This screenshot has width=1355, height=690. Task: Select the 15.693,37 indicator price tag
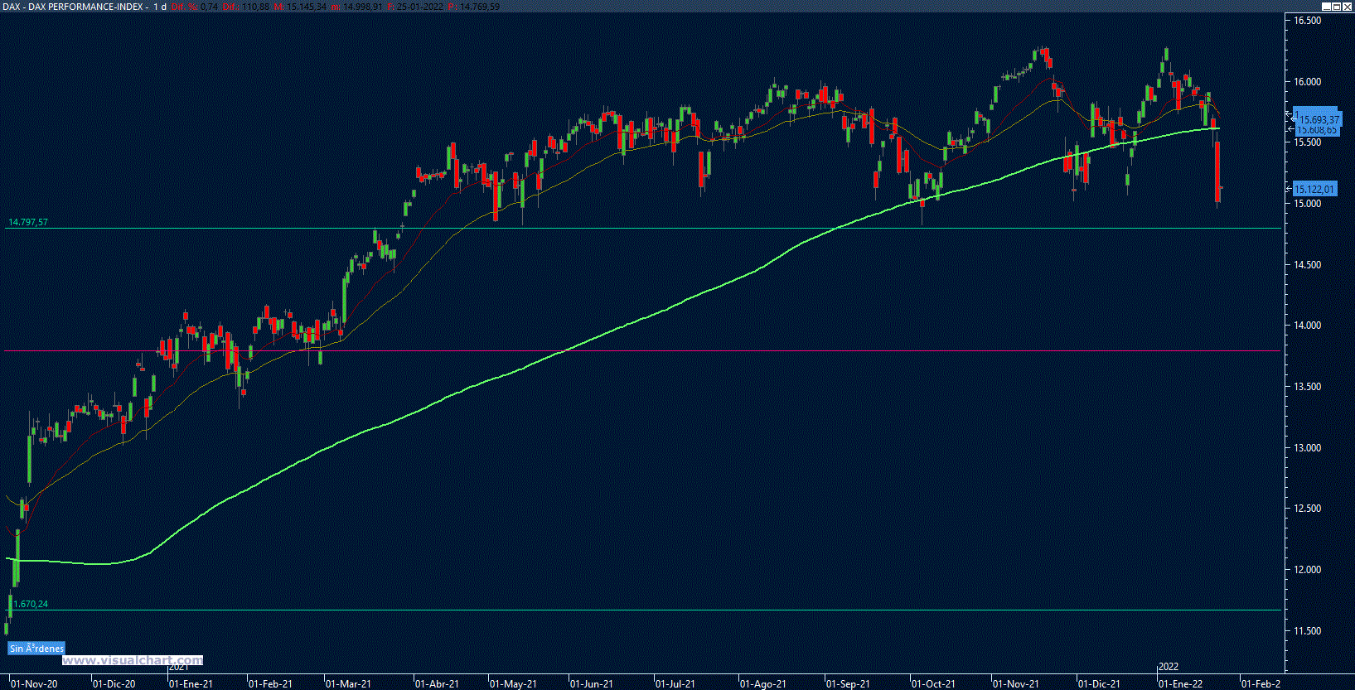pyautogui.click(x=1318, y=118)
